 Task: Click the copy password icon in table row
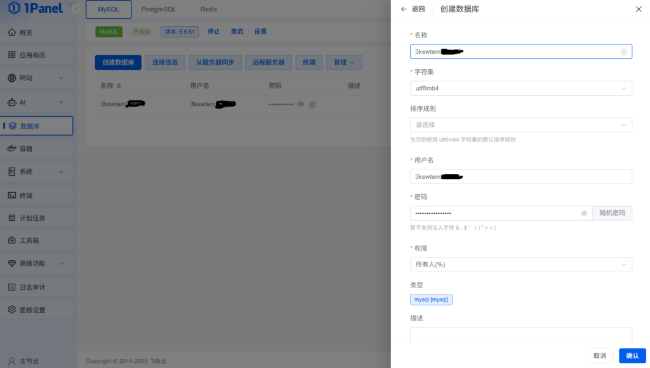point(312,104)
